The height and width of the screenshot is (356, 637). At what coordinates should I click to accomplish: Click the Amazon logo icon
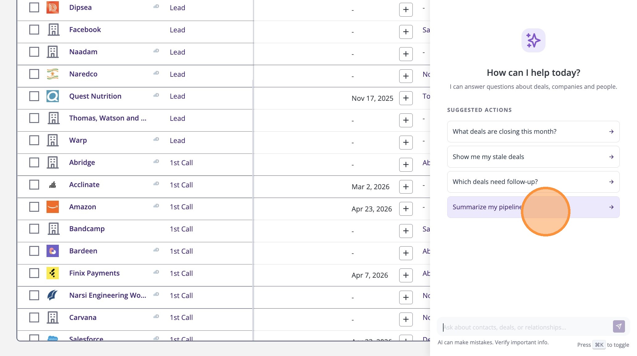(x=53, y=207)
